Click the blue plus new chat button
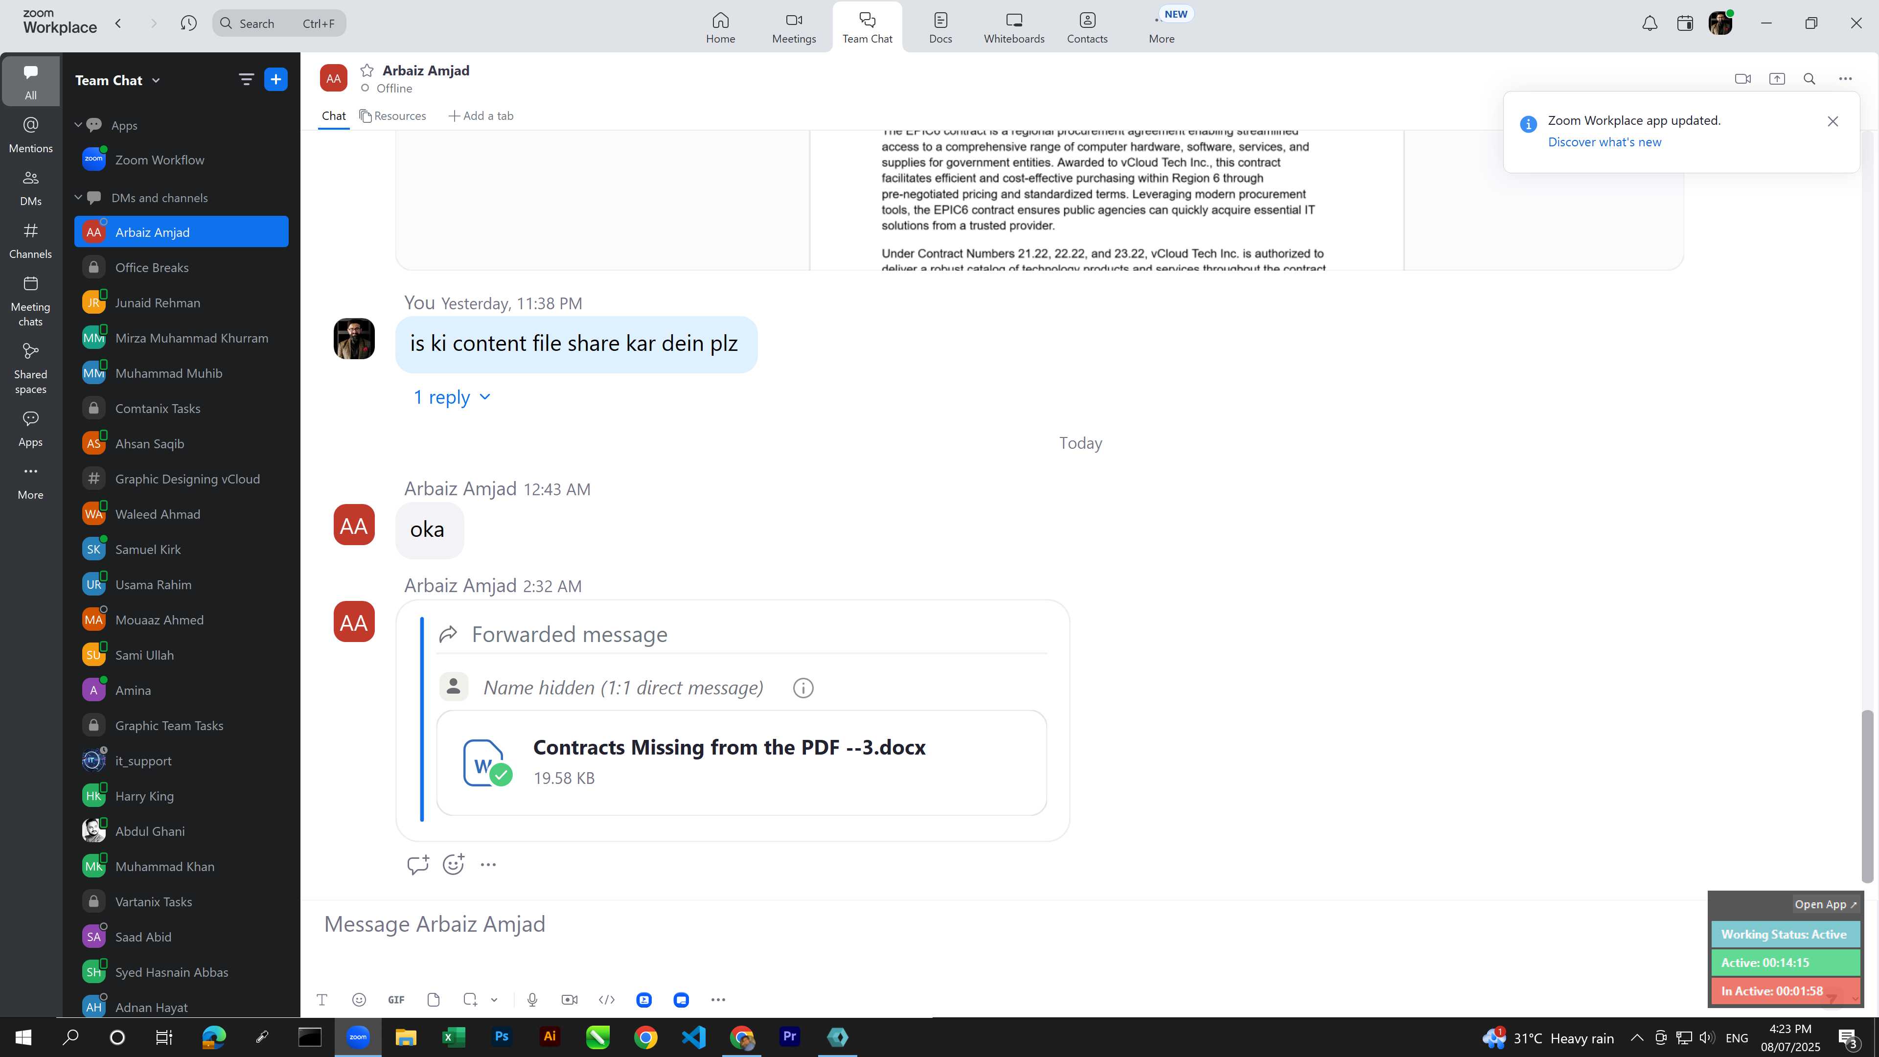The width and height of the screenshot is (1879, 1057). [275, 79]
